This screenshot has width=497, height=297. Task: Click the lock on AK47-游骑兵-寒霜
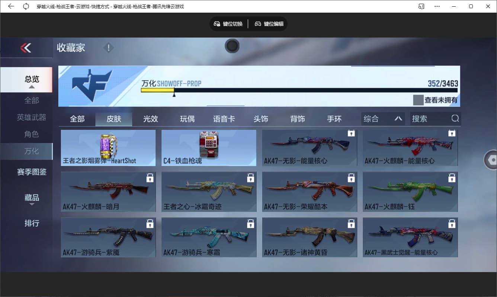point(251,223)
